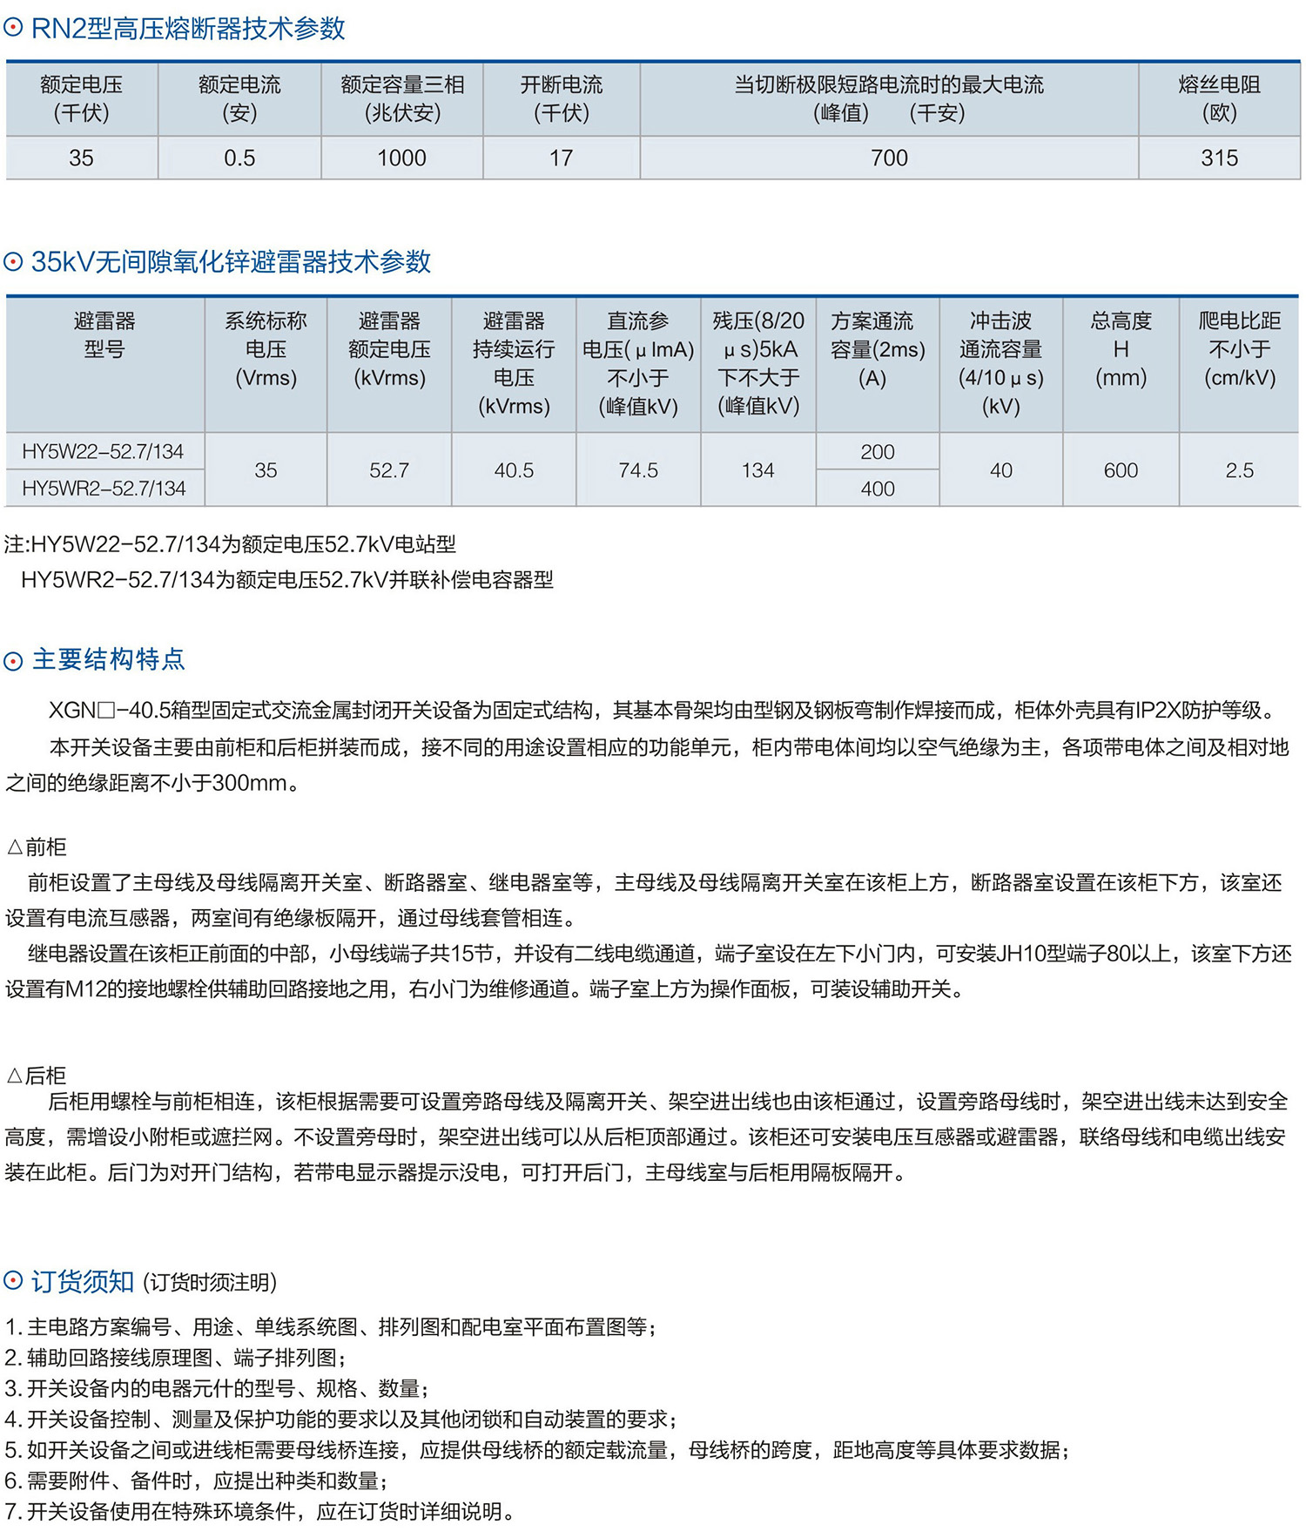Screen dimensions: 1306x1538
Task: Click the 熔丝电阻(欧) column header
Action: [1218, 98]
